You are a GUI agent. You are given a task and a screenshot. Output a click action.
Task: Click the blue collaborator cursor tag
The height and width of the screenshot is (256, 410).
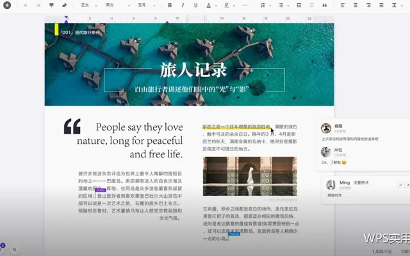click(234, 234)
